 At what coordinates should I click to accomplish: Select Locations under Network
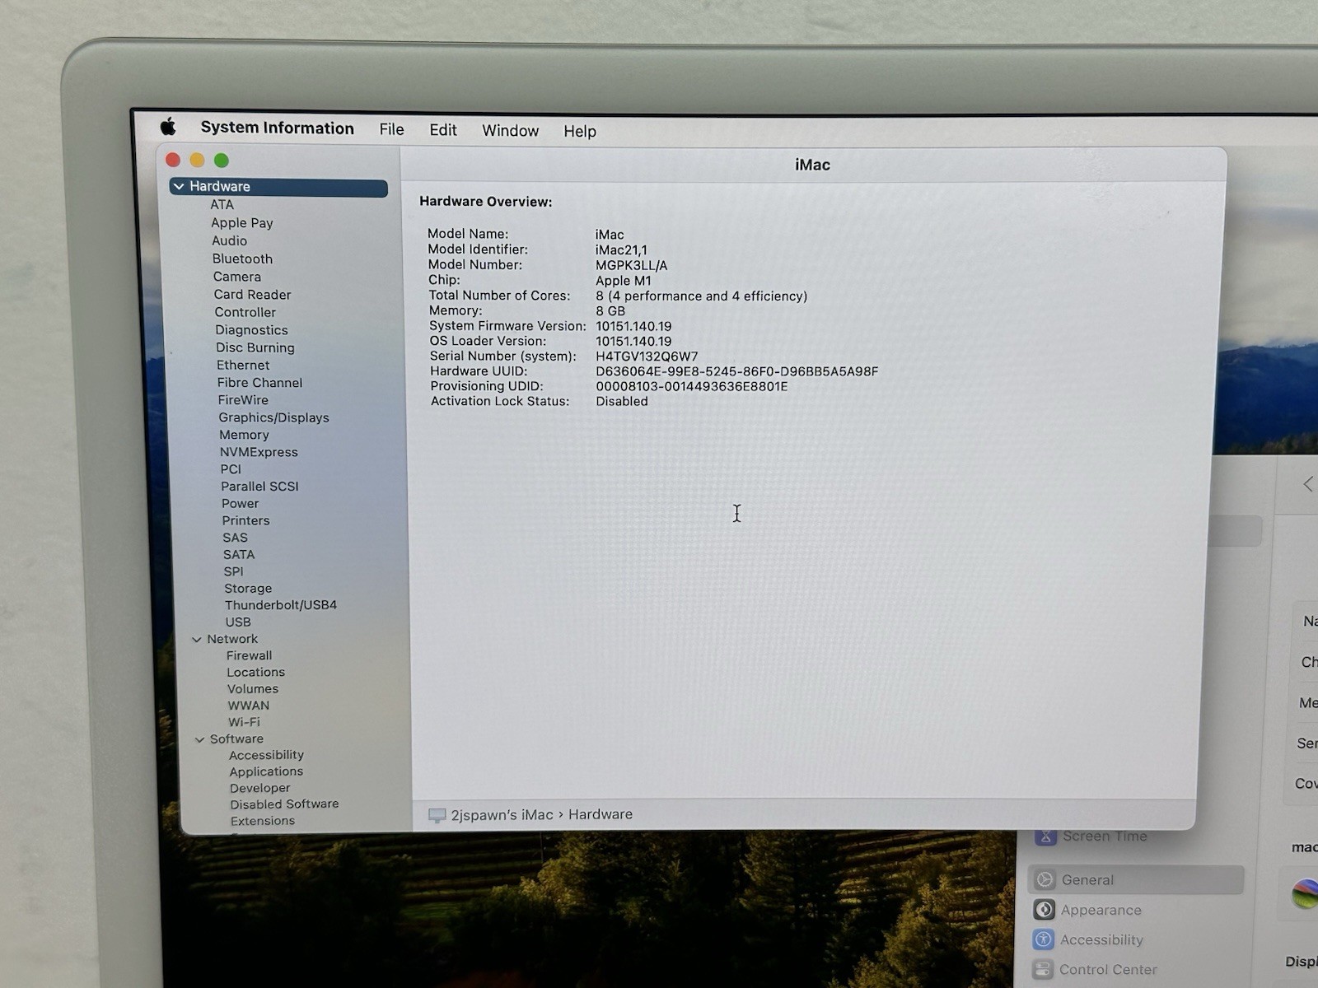click(x=255, y=673)
